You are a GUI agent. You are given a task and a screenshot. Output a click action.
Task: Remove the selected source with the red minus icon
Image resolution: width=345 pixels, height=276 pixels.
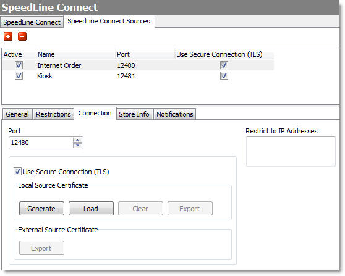(22, 36)
